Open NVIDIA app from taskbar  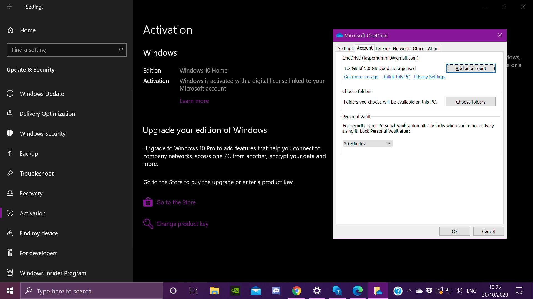235,291
